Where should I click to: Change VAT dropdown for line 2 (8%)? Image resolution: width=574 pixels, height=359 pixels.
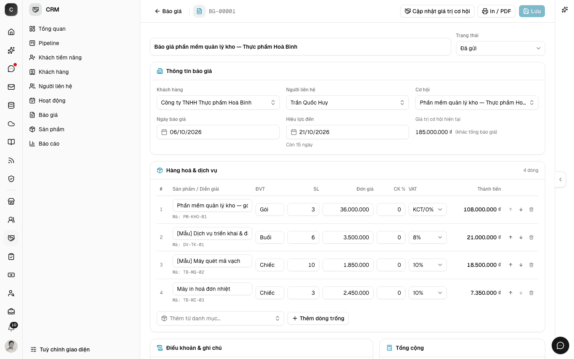[427, 237]
